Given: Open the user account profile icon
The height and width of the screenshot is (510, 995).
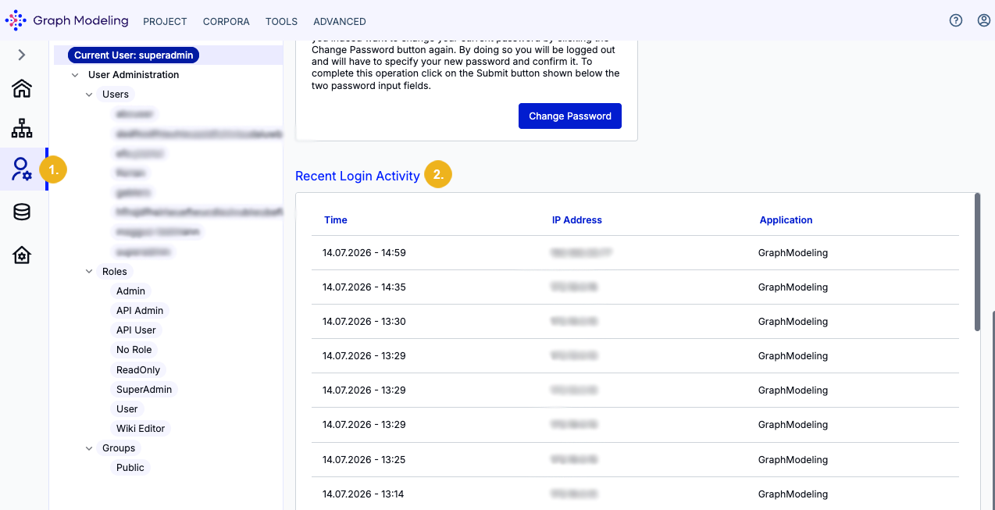Looking at the screenshot, I should [x=984, y=20].
